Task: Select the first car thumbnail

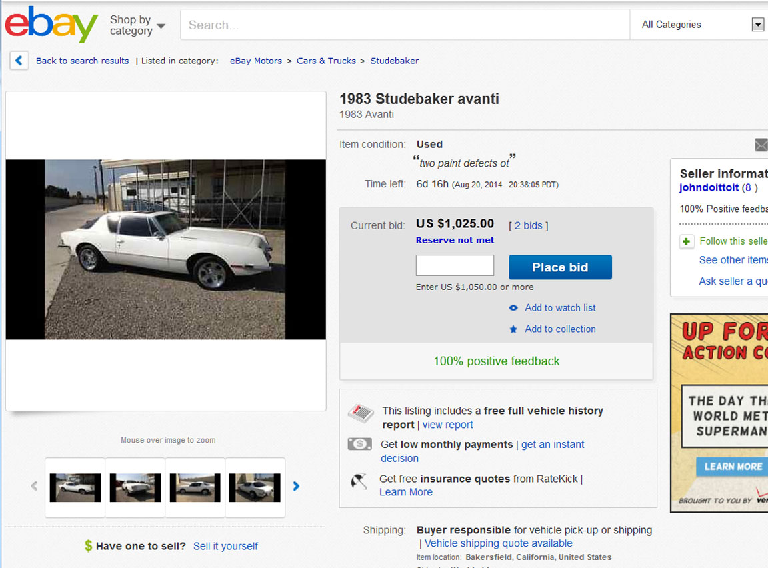Action: [x=75, y=487]
